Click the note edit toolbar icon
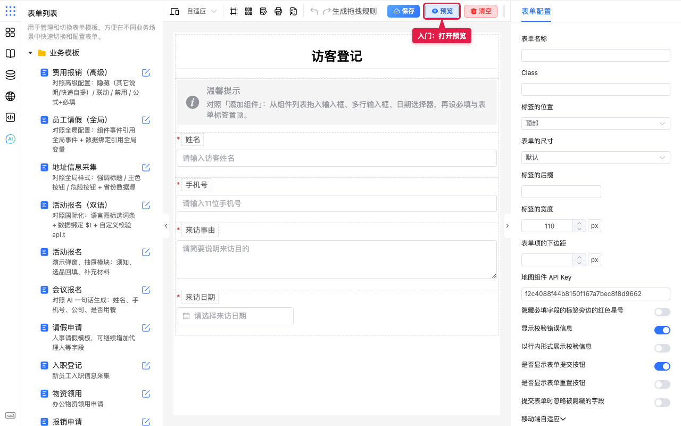 point(263,11)
